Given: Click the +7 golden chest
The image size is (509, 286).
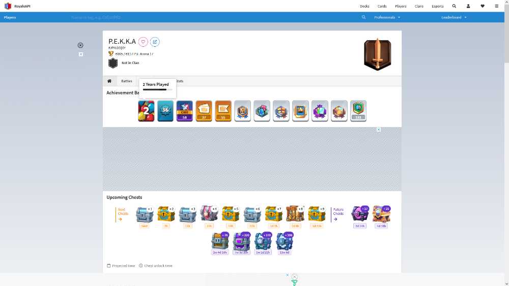Looking at the screenshot, I should 274,214.
